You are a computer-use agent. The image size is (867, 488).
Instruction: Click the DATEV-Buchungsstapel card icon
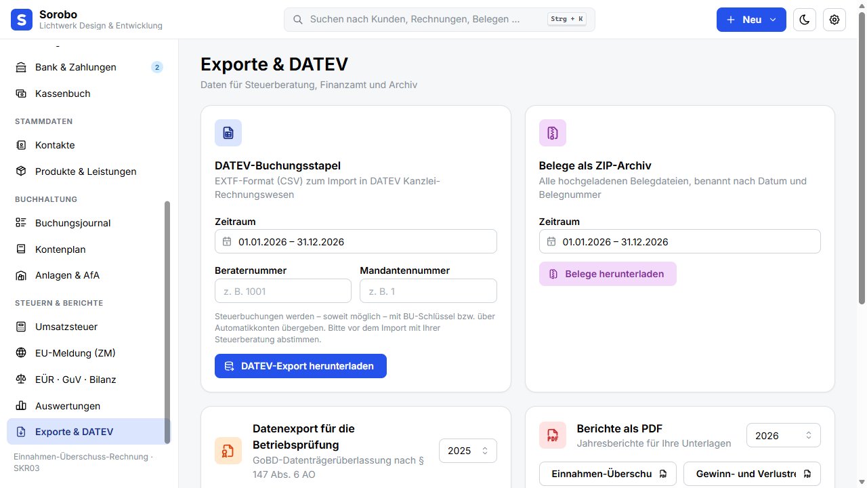pyautogui.click(x=228, y=133)
